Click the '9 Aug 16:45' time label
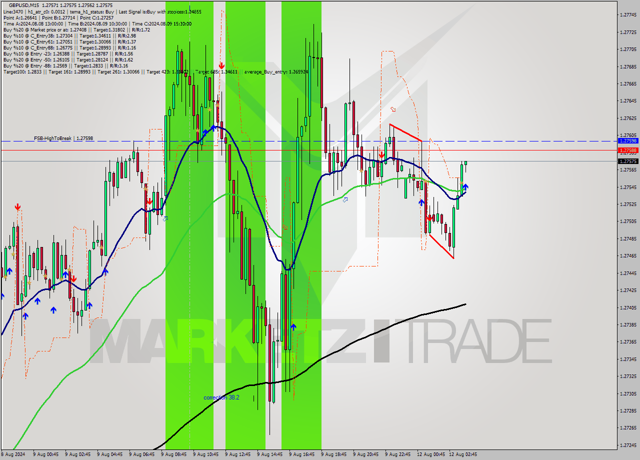 point(301,454)
